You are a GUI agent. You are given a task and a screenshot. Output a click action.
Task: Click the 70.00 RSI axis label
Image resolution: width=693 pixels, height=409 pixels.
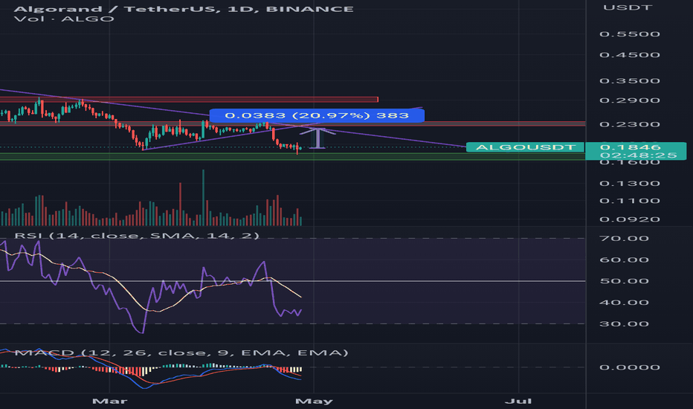point(624,239)
